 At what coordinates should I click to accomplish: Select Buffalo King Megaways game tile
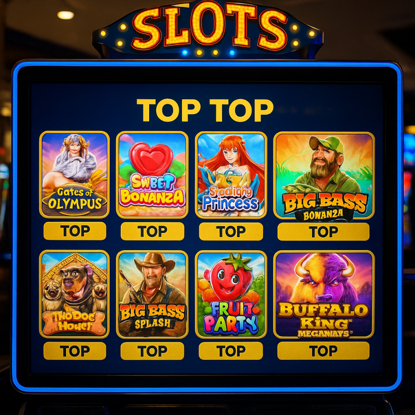pyautogui.click(x=324, y=294)
